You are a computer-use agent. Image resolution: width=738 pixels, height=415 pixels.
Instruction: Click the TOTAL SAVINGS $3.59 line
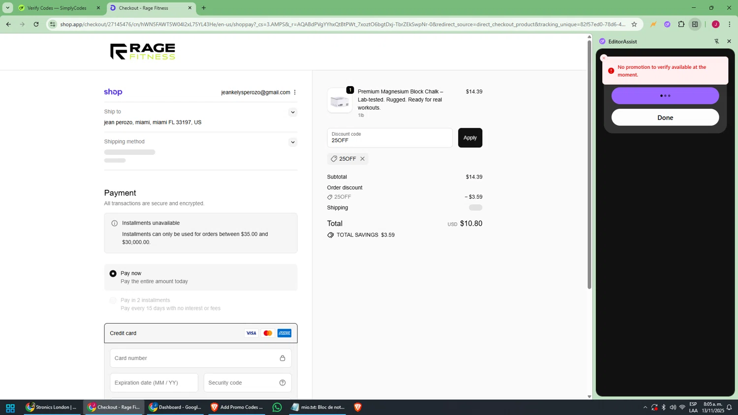point(361,235)
